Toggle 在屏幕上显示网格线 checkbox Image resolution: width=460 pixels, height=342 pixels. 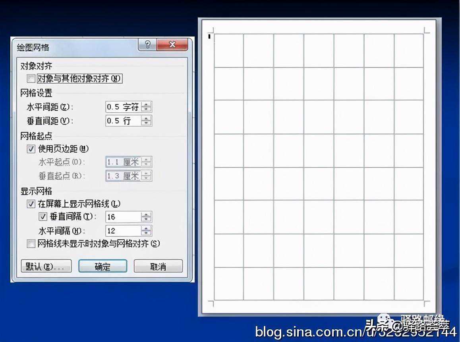(x=31, y=204)
